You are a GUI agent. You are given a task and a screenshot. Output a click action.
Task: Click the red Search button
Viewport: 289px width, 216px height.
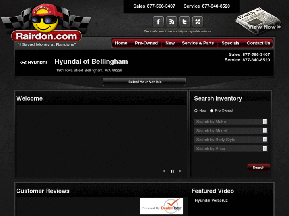coord(258,168)
